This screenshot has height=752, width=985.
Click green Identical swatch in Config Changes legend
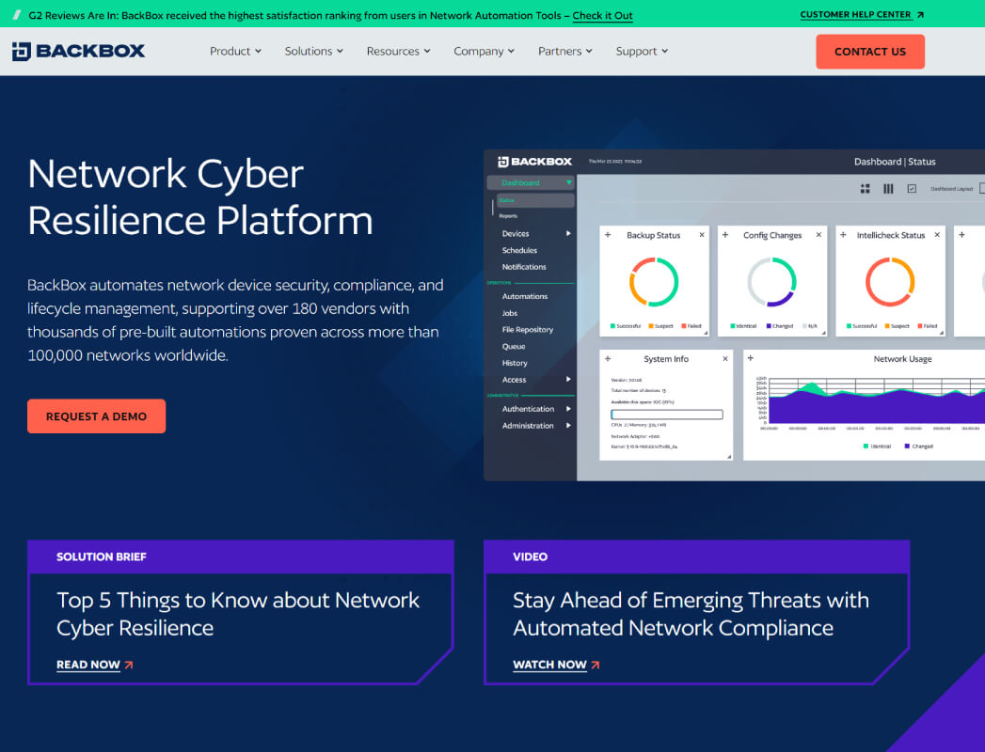coord(733,326)
